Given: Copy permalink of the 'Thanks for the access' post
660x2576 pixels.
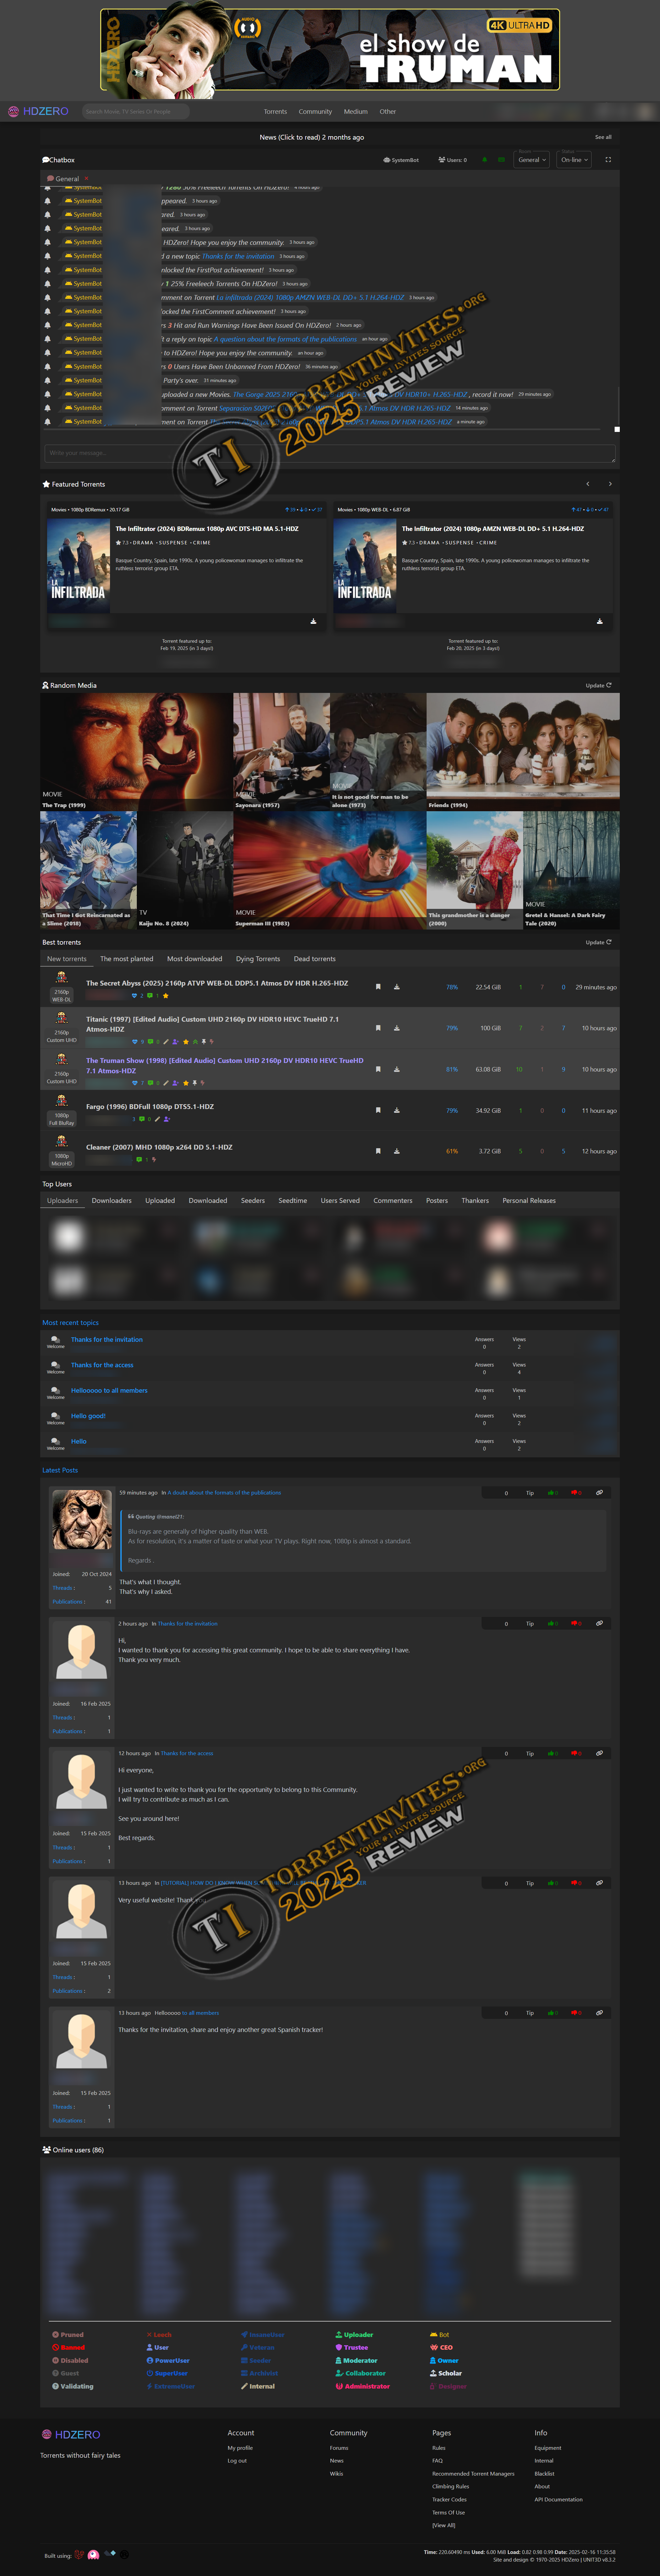Looking at the screenshot, I should [x=599, y=1753].
